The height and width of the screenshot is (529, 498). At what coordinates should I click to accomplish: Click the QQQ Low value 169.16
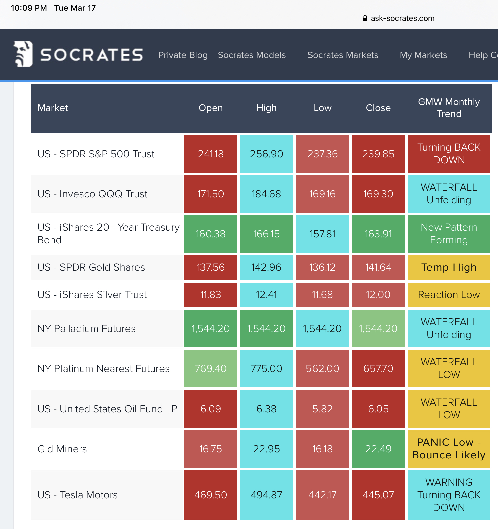coord(323,194)
